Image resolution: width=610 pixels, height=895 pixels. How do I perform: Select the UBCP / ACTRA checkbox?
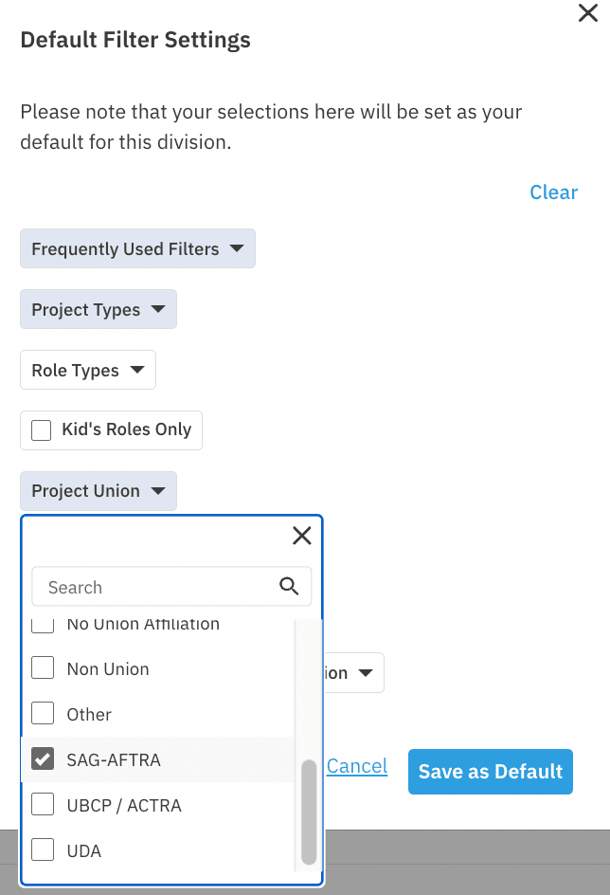43,804
